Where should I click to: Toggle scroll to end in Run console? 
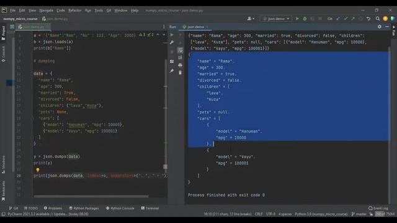[x=180, y=58]
